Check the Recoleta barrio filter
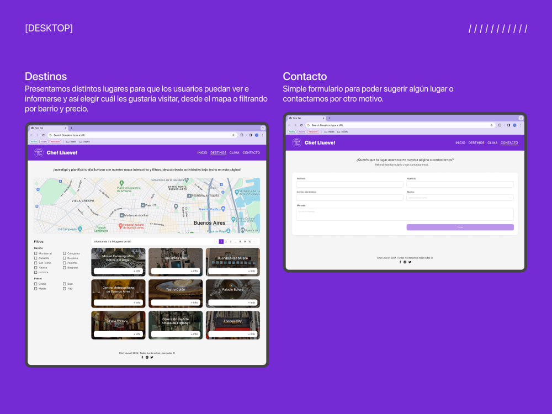552x414 pixels. point(65,258)
